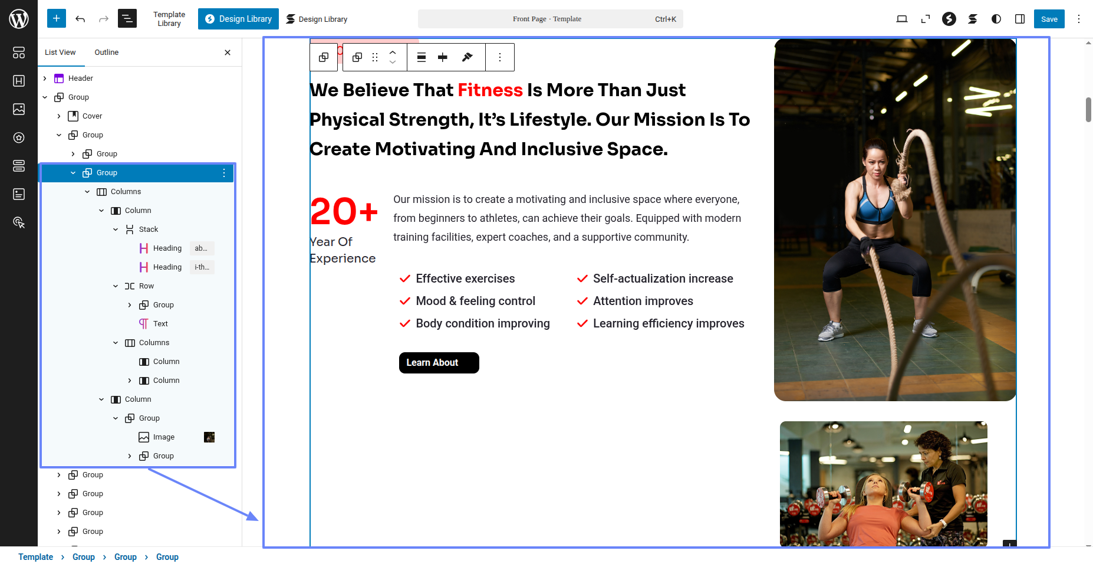Click the editor vertical scrollbar thumb

[1088, 110]
